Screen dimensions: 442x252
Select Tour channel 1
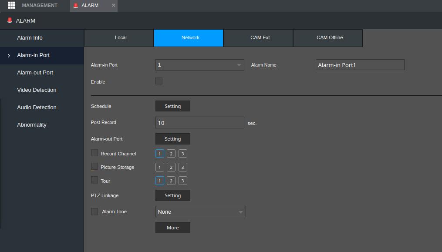(159, 181)
